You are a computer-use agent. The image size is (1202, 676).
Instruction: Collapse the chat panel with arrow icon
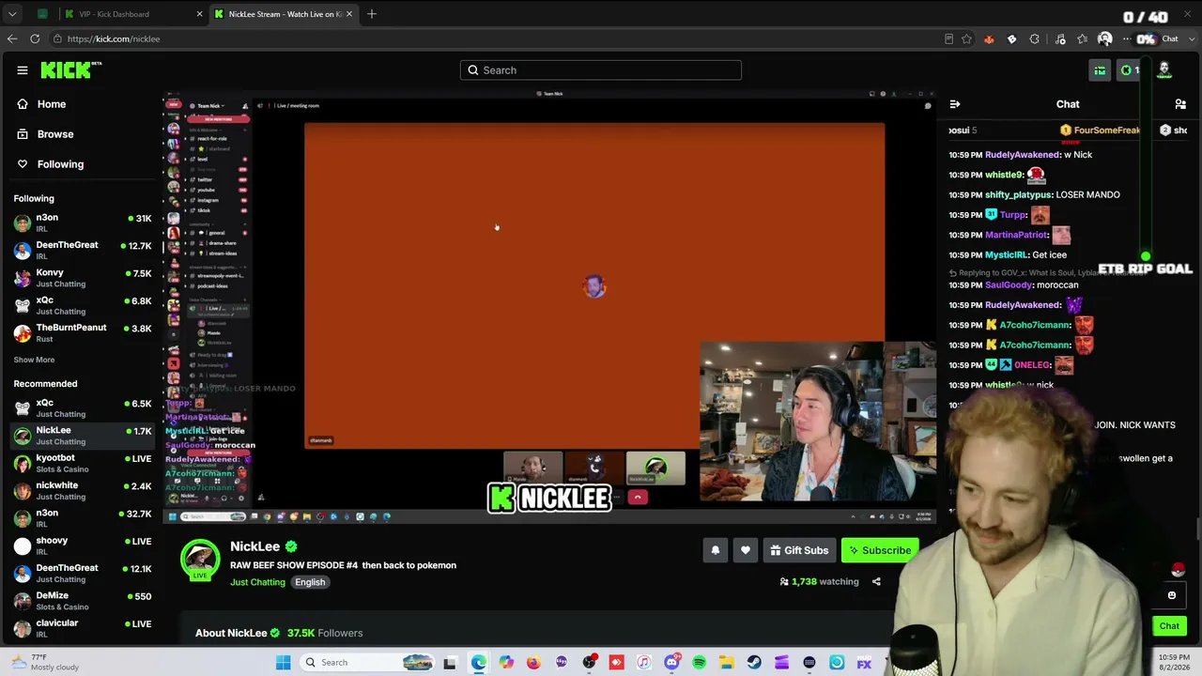(x=955, y=104)
